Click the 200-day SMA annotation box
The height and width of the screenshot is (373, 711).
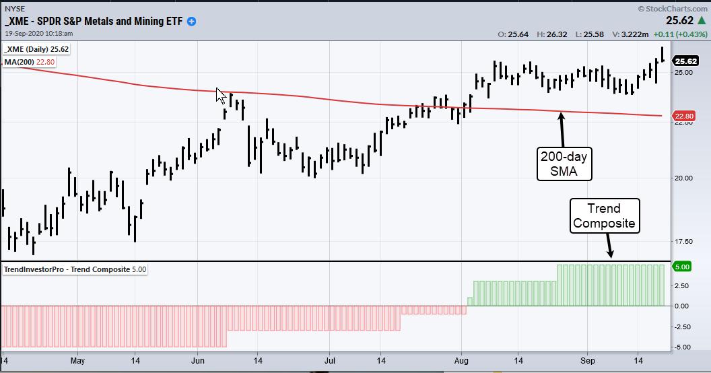565,164
